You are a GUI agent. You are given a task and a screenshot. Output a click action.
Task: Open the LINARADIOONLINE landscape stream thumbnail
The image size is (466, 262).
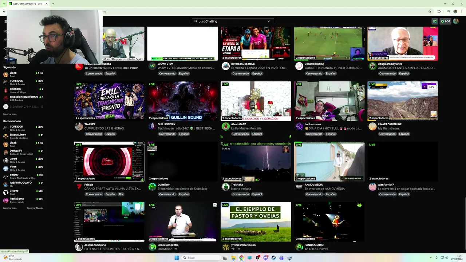pyautogui.click(x=403, y=101)
